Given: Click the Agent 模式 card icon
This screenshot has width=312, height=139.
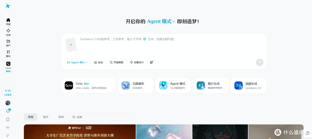Looking at the screenshot, I should [163, 85].
